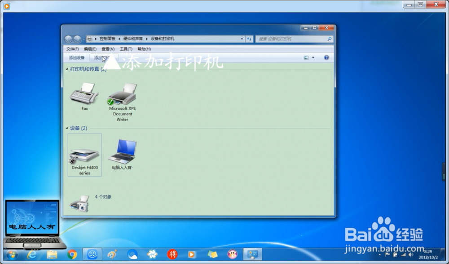Viewport: 449px width, 264px height.
Task: Click the 4 个对象 status text
Action: point(103,197)
